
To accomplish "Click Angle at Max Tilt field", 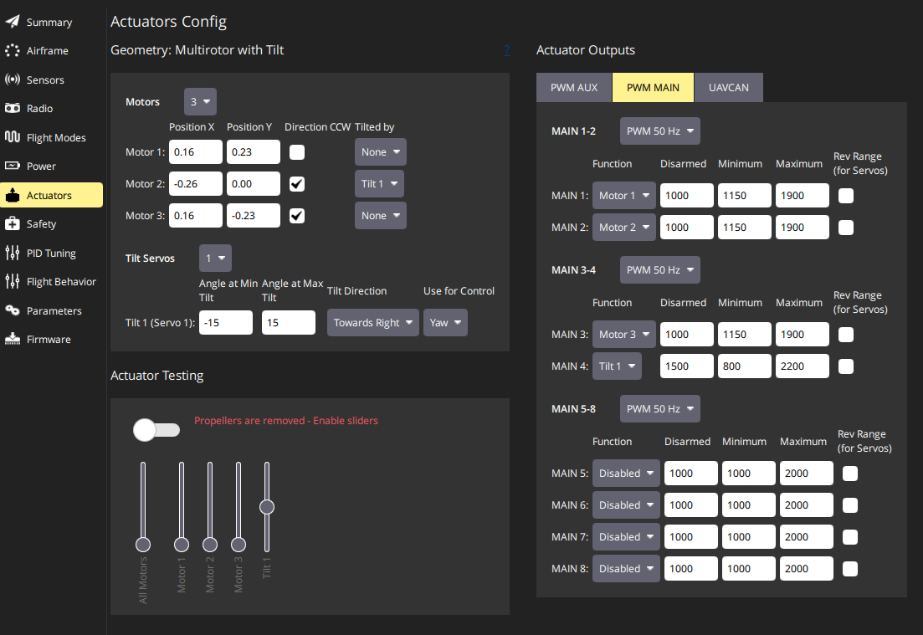I will coord(289,323).
